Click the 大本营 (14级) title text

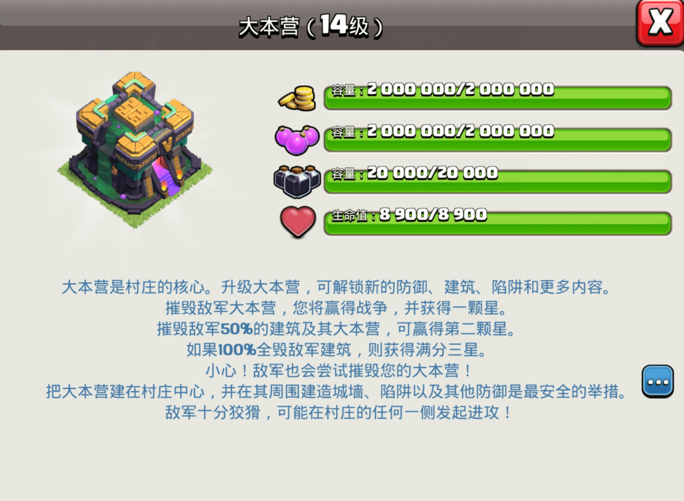pyautogui.click(x=310, y=26)
